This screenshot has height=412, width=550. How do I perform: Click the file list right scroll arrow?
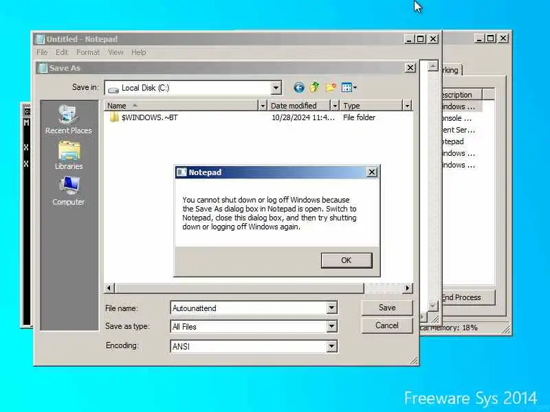coord(407,288)
